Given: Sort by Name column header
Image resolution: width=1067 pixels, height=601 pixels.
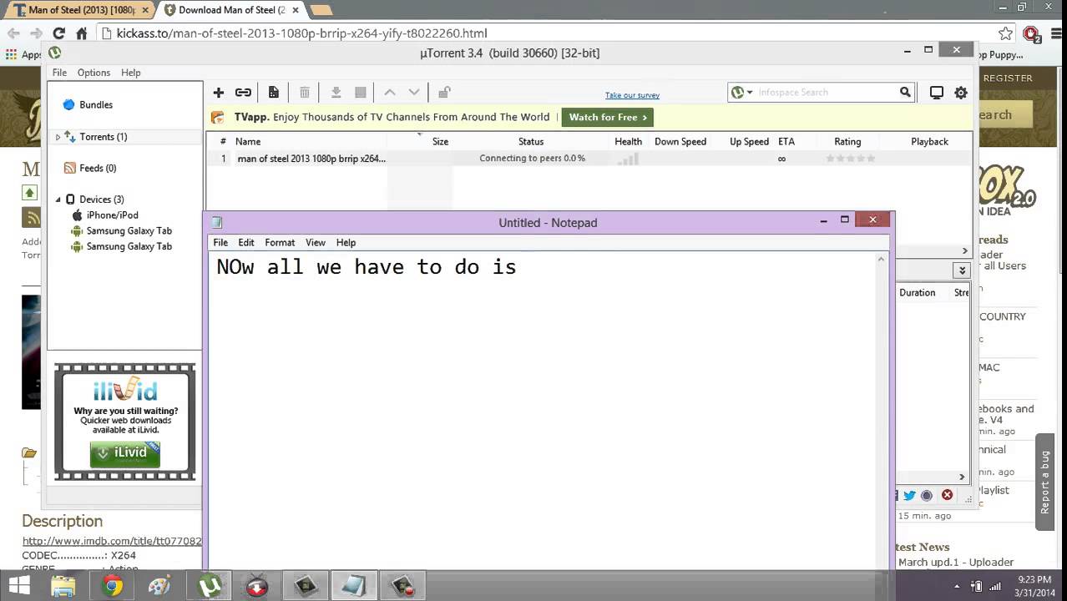Looking at the screenshot, I should tap(248, 142).
